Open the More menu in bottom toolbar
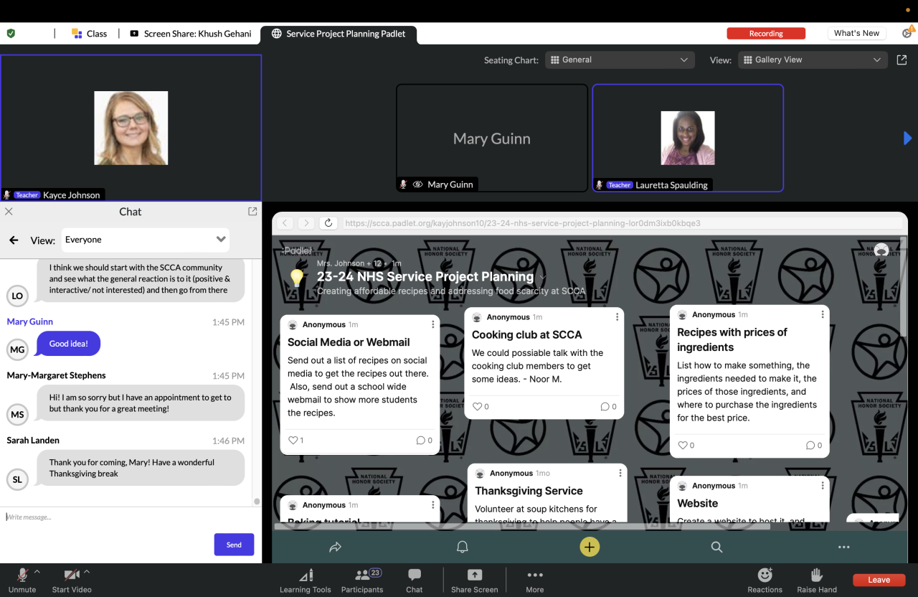The width and height of the screenshot is (918, 597). 535,580
